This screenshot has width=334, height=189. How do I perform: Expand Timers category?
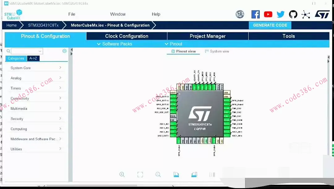(x=36, y=88)
